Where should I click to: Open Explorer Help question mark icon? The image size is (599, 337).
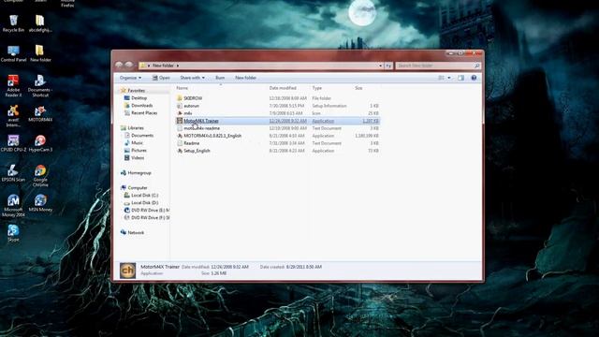[x=474, y=78]
